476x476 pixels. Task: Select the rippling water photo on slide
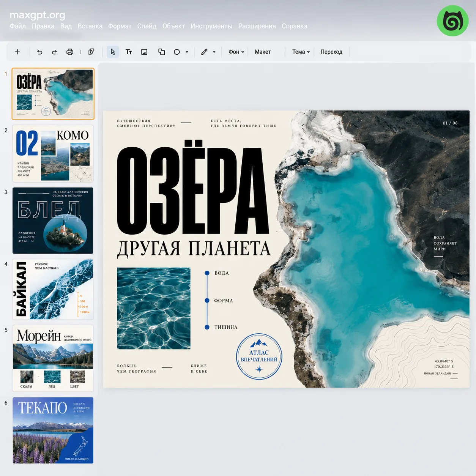(154, 308)
